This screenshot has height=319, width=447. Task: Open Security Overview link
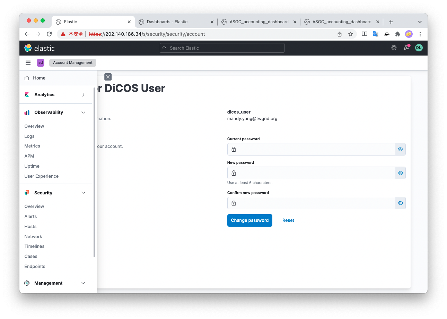point(34,207)
